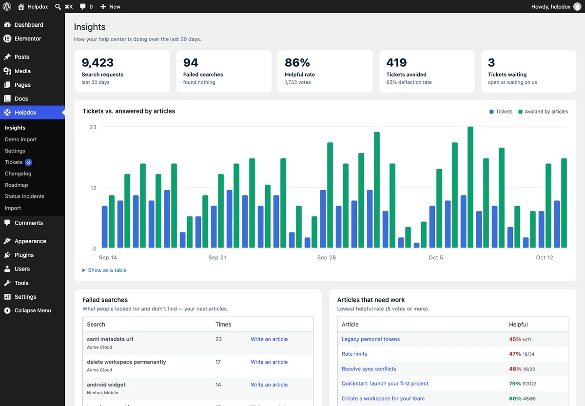Click the search magnifier icon in admin bar
The width and height of the screenshot is (585, 406).
coord(58,7)
